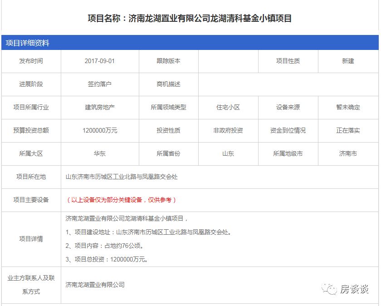Select 济南龙湖置业有限公司 in the owner contact row
The image size is (381, 306).
click(95, 285)
